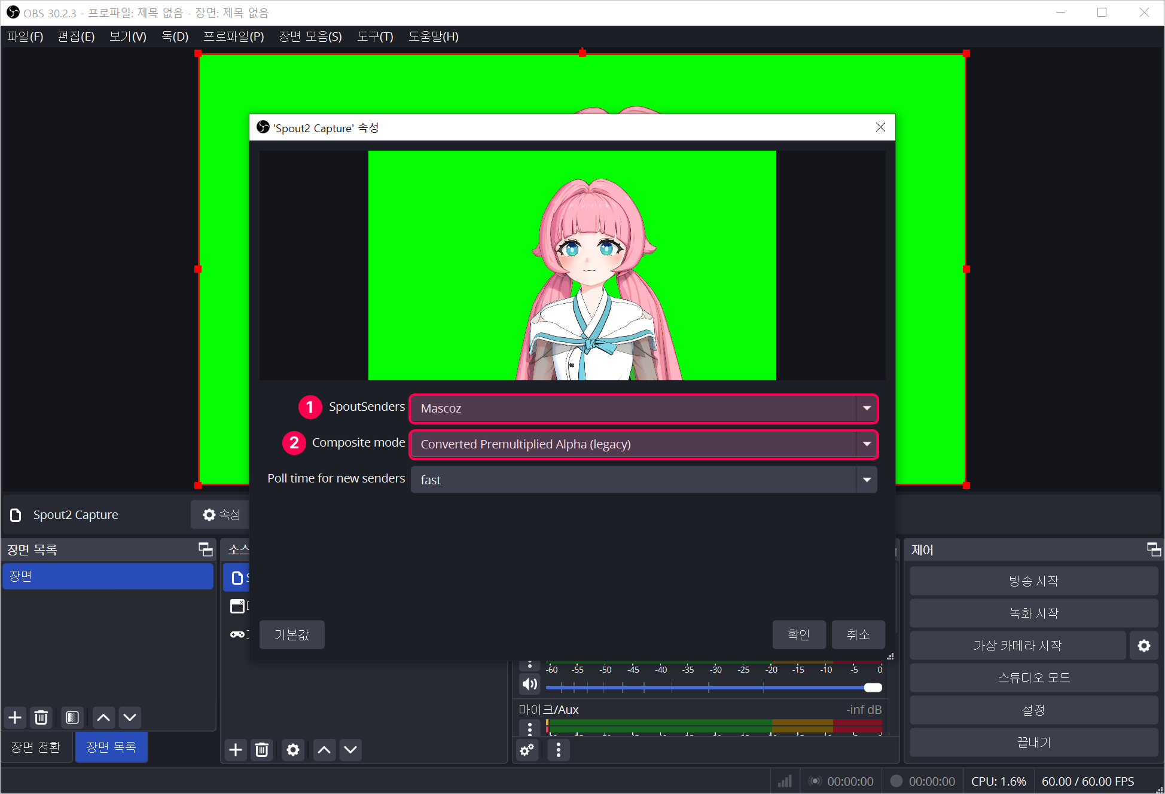The image size is (1165, 794).
Task: Move source down with arrow icon
Action: [x=350, y=750]
